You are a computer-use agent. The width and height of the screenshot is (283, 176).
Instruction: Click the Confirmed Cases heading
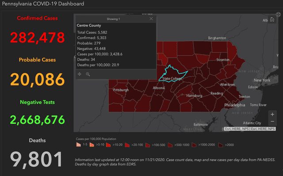pos(37,18)
